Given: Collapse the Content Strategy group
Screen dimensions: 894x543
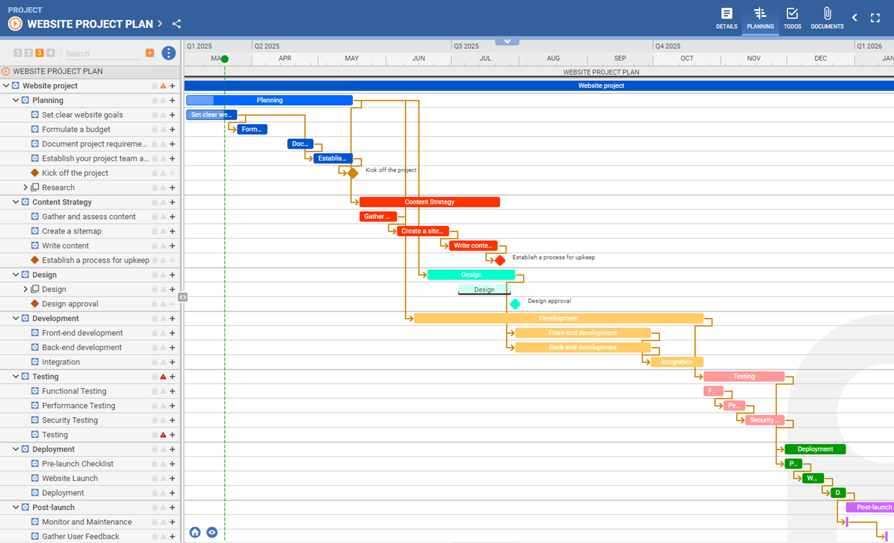Looking at the screenshot, I should 16,202.
